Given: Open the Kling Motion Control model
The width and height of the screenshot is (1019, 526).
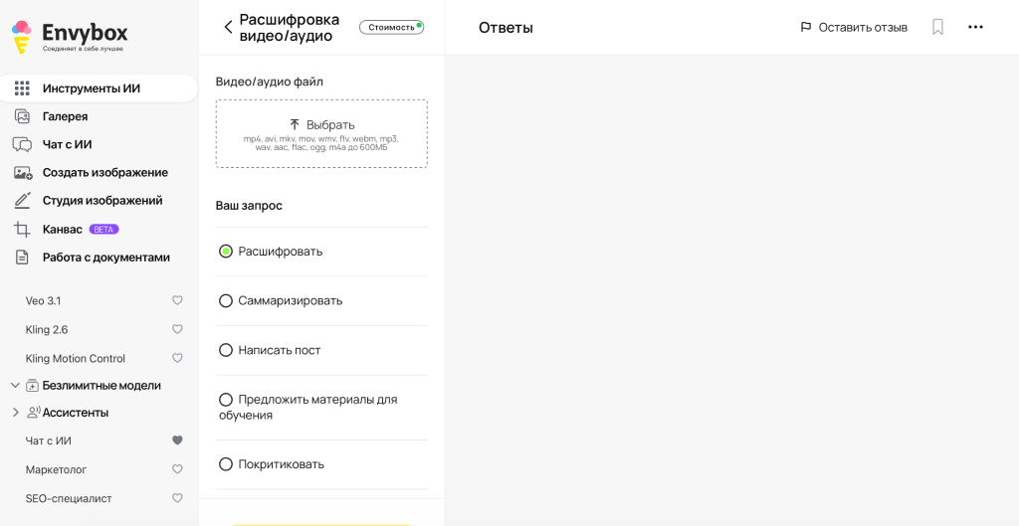Looking at the screenshot, I should coord(76,359).
